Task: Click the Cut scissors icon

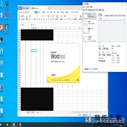Action: 22,16
